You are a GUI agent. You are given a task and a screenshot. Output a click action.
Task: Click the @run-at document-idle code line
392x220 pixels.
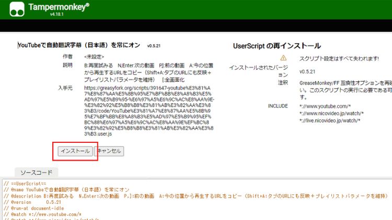(x=34, y=209)
